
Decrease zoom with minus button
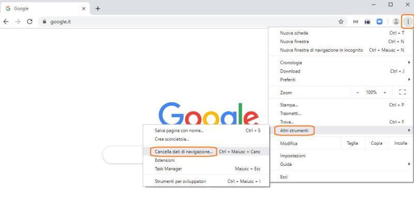[x=358, y=92]
